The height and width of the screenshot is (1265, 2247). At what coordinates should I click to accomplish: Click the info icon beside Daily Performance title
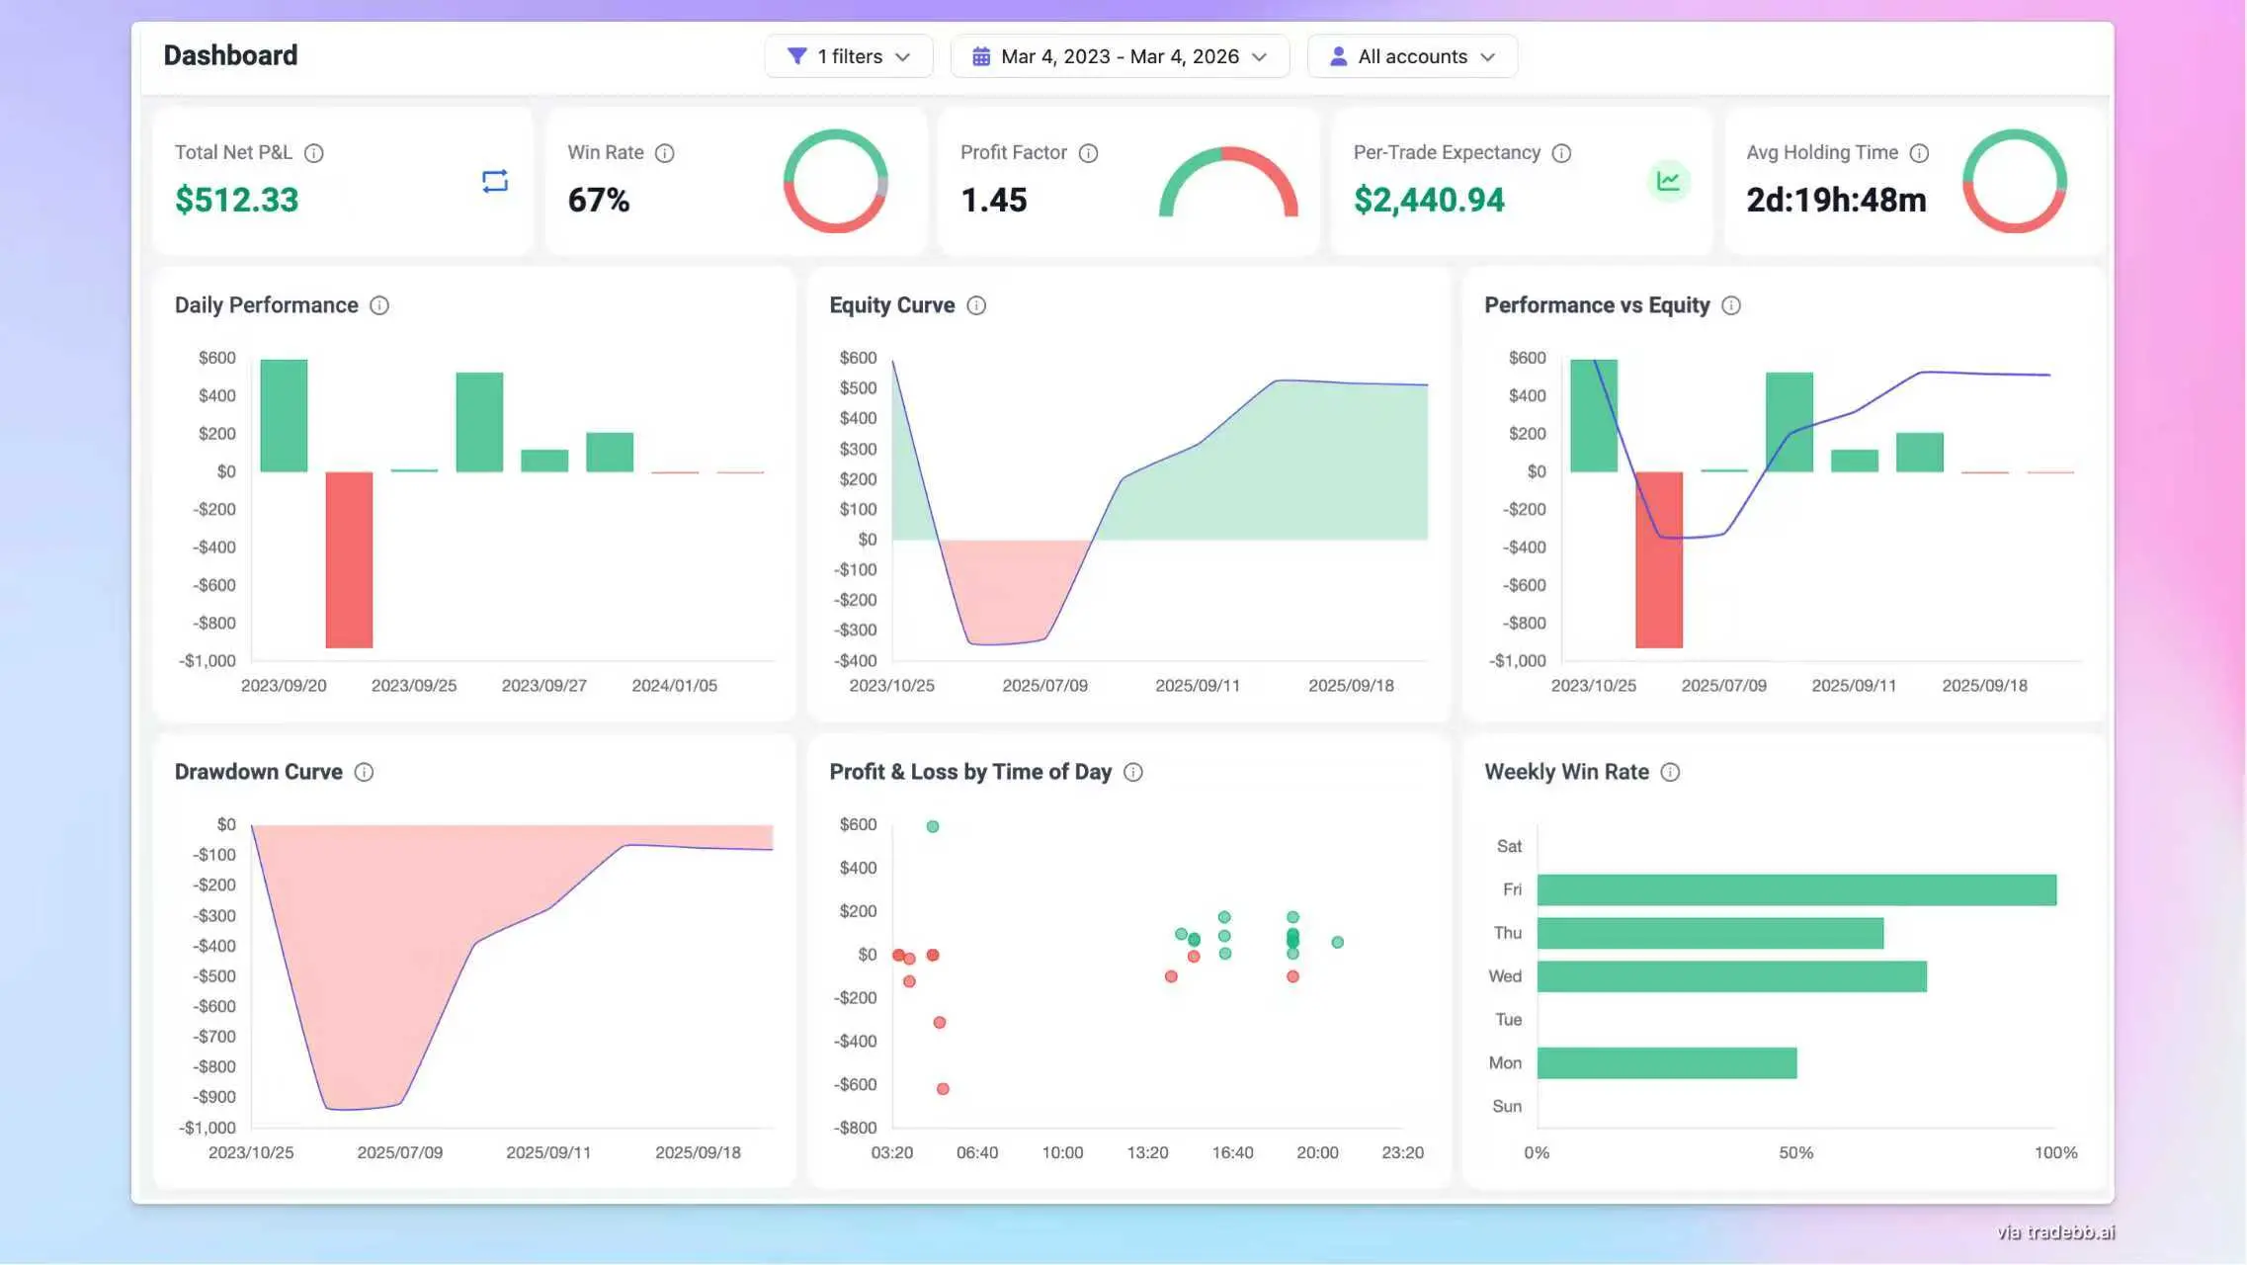380,305
